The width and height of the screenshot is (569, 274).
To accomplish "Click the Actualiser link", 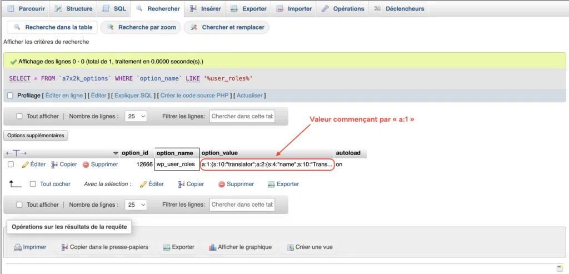I will click(249, 96).
